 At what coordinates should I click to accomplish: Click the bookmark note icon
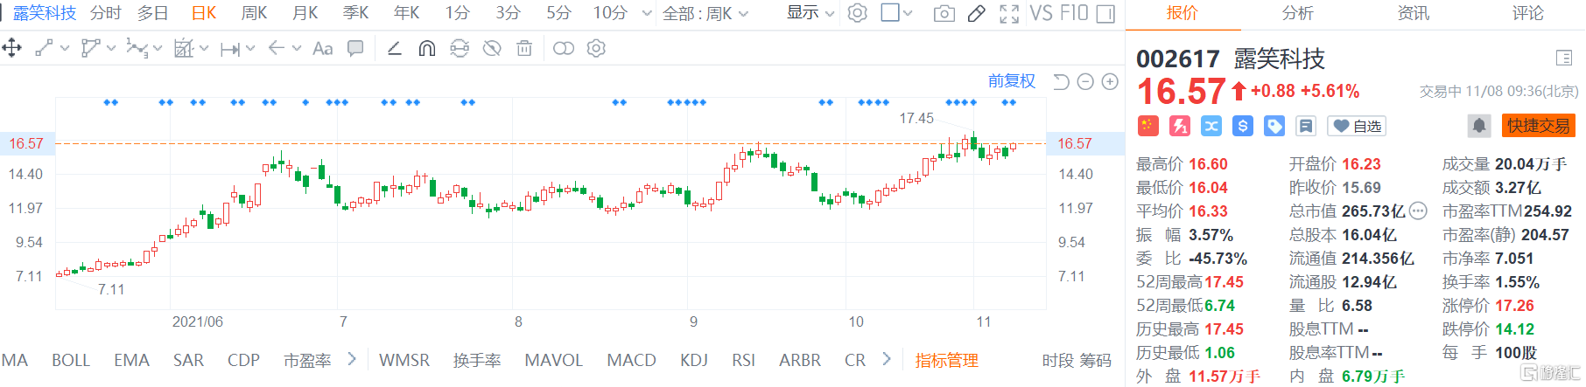[1306, 126]
